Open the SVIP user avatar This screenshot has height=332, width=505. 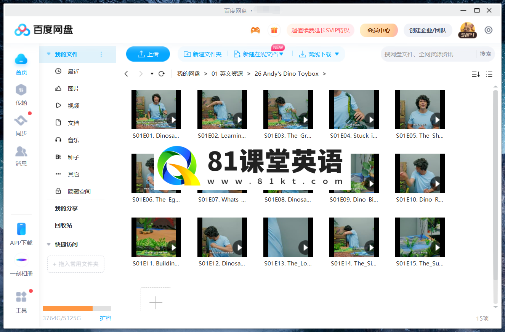[467, 30]
